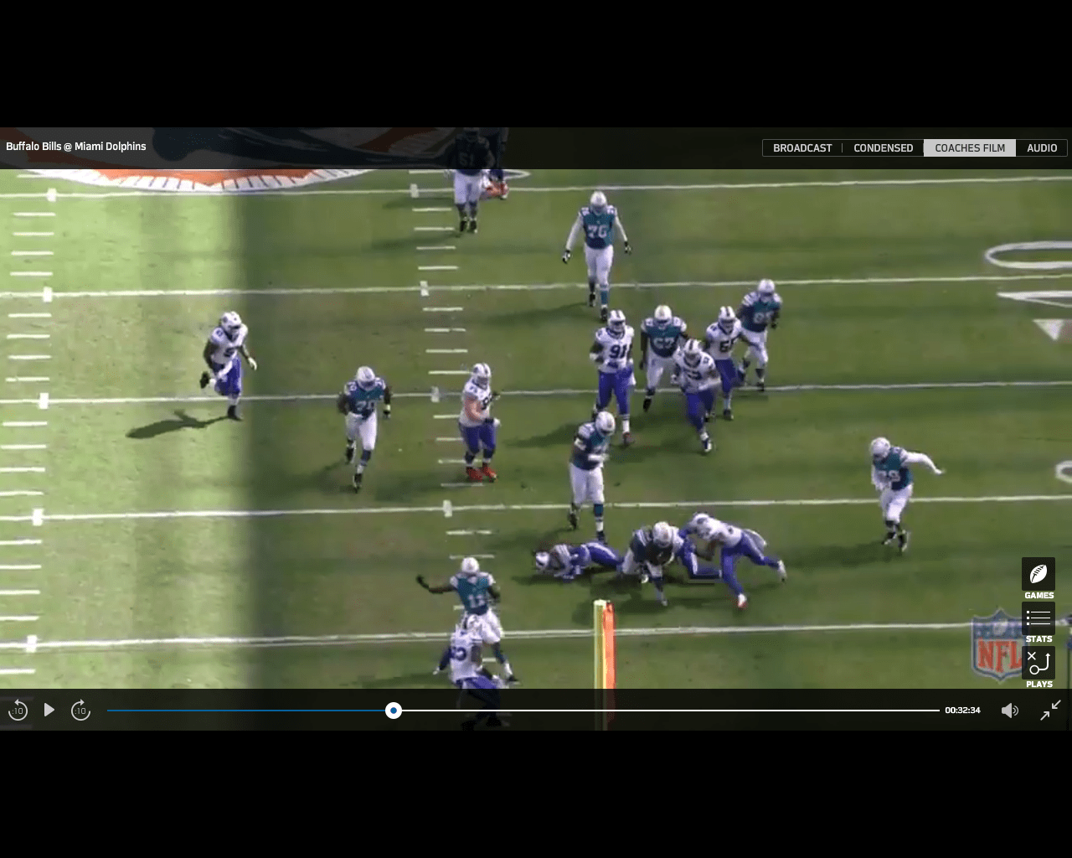Viewport: 1072px width, 858px height.
Task: Rewind the video 10 seconds
Action: [x=17, y=710]
